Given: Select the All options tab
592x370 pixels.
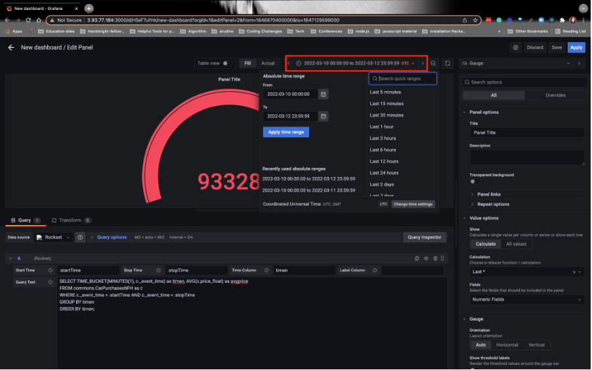Looking at the screenshot, I should coord(494,96).
